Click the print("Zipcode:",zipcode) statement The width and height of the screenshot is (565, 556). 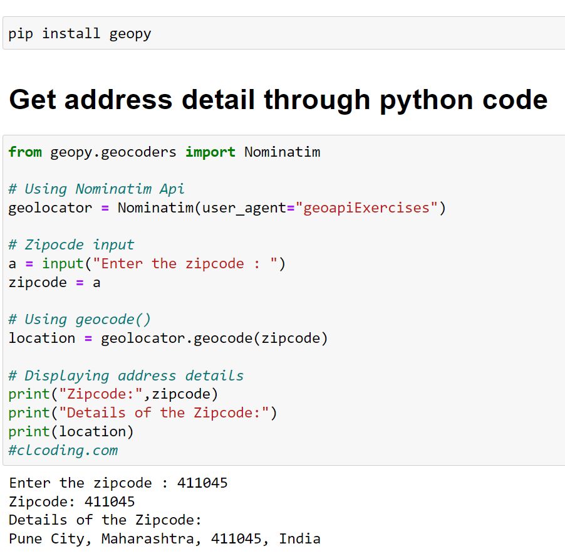click(113, 394)
